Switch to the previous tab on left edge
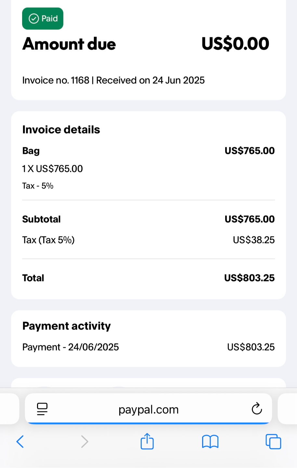 click(9, 409)
